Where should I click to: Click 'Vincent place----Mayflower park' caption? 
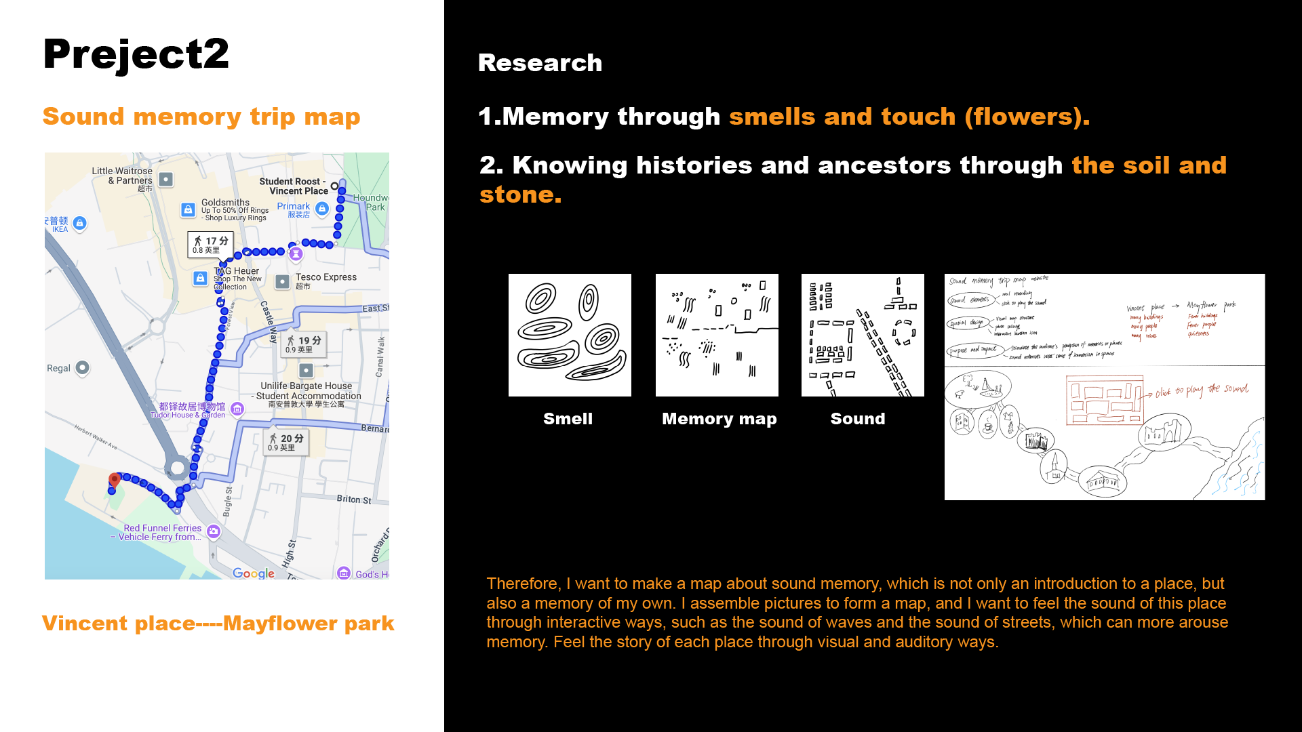(x=218, y=624)
